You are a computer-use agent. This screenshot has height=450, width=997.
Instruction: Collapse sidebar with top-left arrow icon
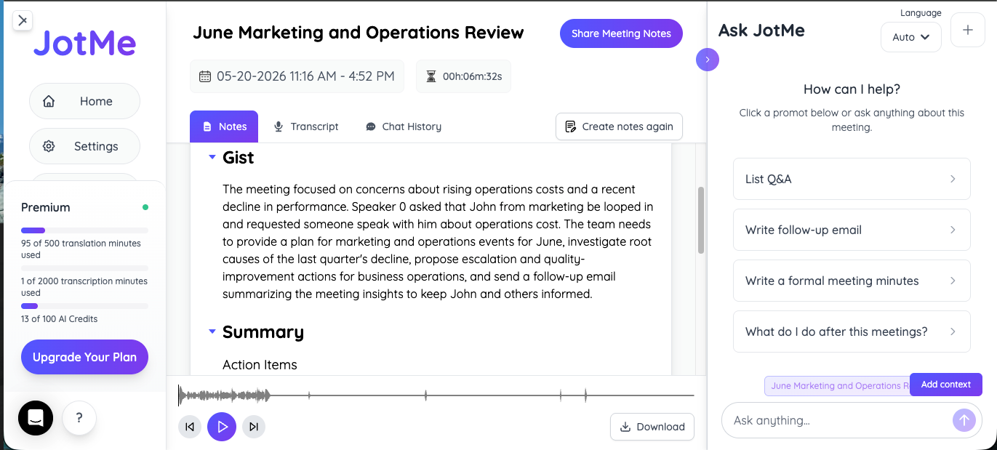tap(23, 20)
